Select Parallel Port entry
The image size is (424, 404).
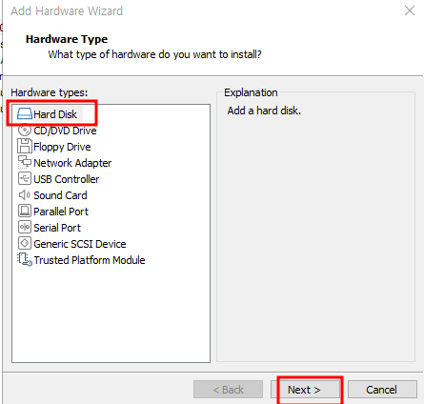pos(61,212)
